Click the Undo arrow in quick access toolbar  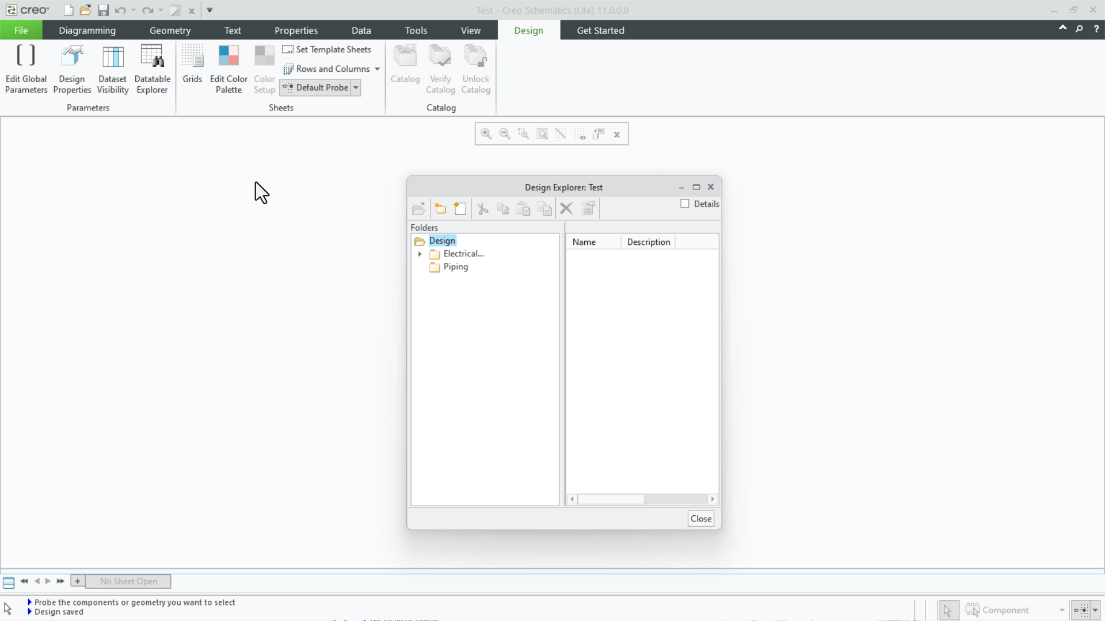[x=120, y=10]
